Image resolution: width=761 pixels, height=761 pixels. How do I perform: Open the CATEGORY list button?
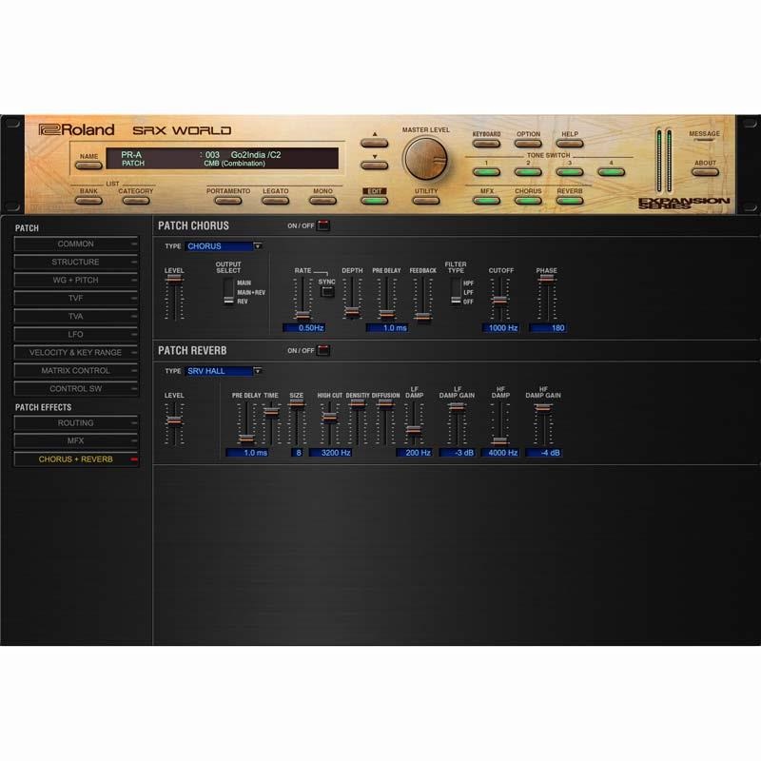(x=136, y=201)
